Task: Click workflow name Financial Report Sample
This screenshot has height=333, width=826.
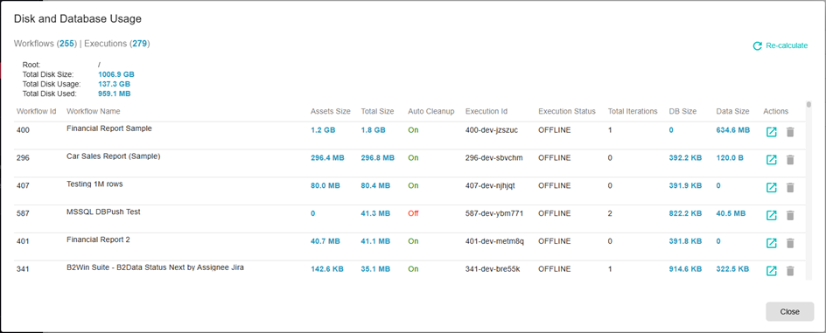Action: [109, 128]
